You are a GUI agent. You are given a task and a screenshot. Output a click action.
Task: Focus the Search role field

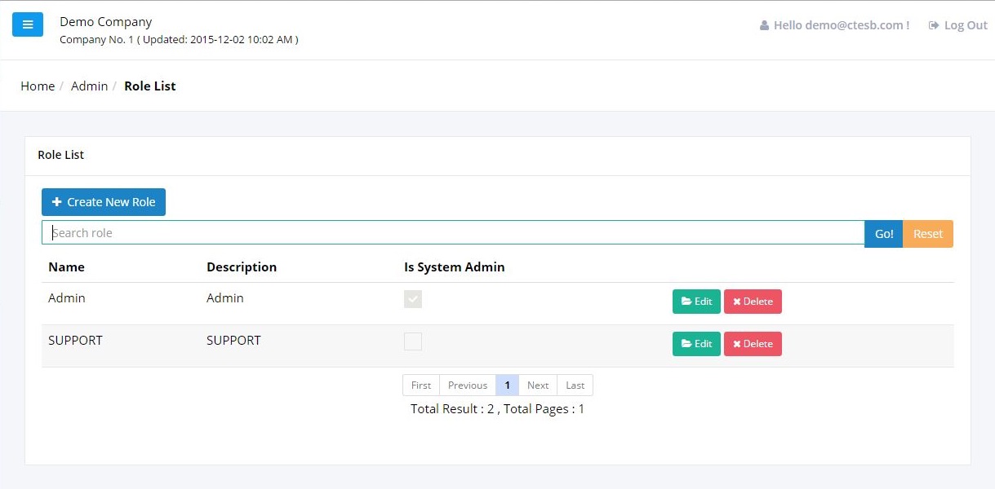pos(453,233)
